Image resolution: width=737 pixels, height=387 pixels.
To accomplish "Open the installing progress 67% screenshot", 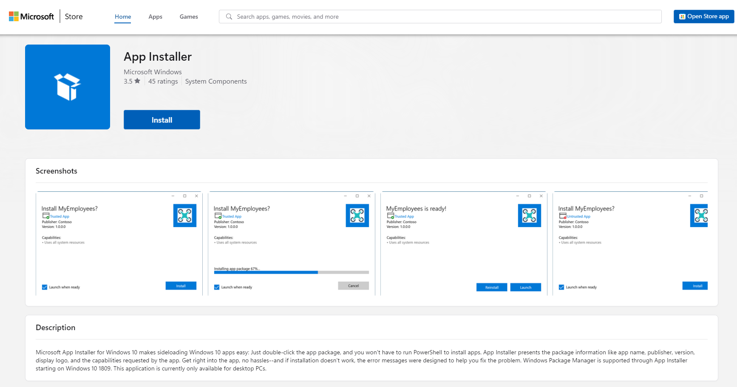I will tap(292, 244).
